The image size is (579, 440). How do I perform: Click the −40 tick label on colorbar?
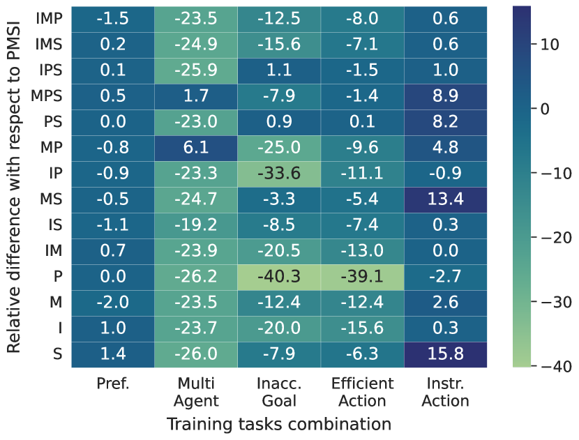[x=550, y=367]
